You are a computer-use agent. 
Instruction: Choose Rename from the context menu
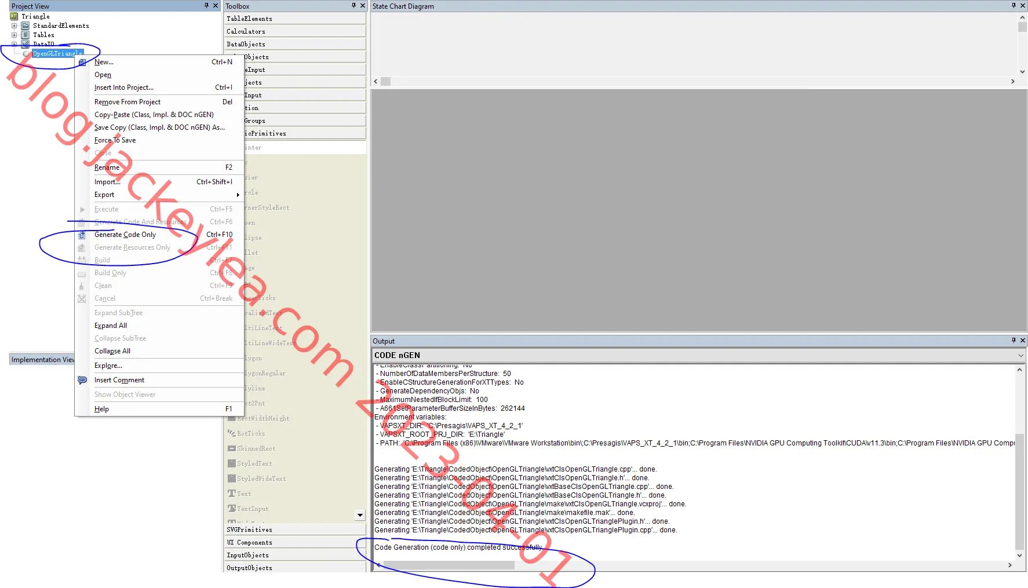[159, 167]
